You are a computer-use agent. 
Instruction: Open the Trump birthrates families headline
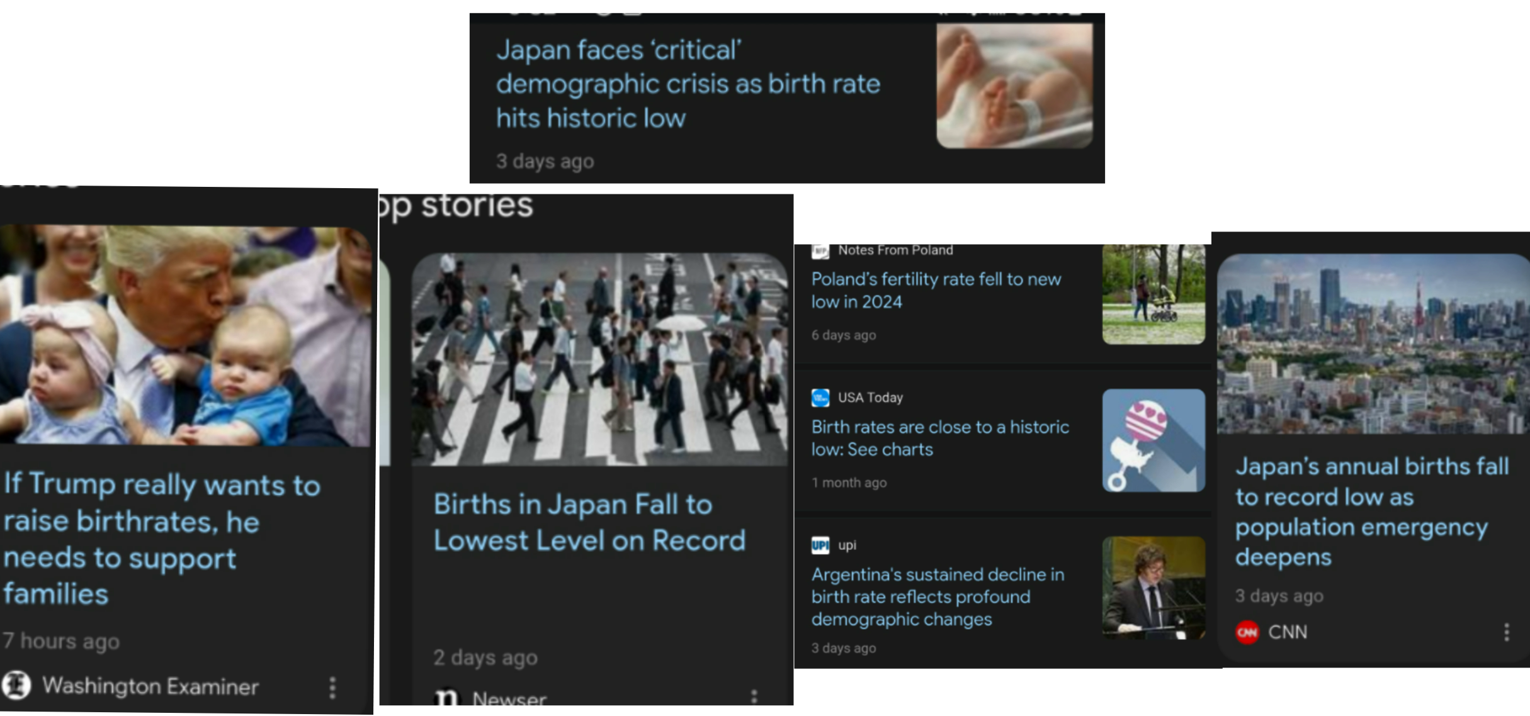pos(162,539)
